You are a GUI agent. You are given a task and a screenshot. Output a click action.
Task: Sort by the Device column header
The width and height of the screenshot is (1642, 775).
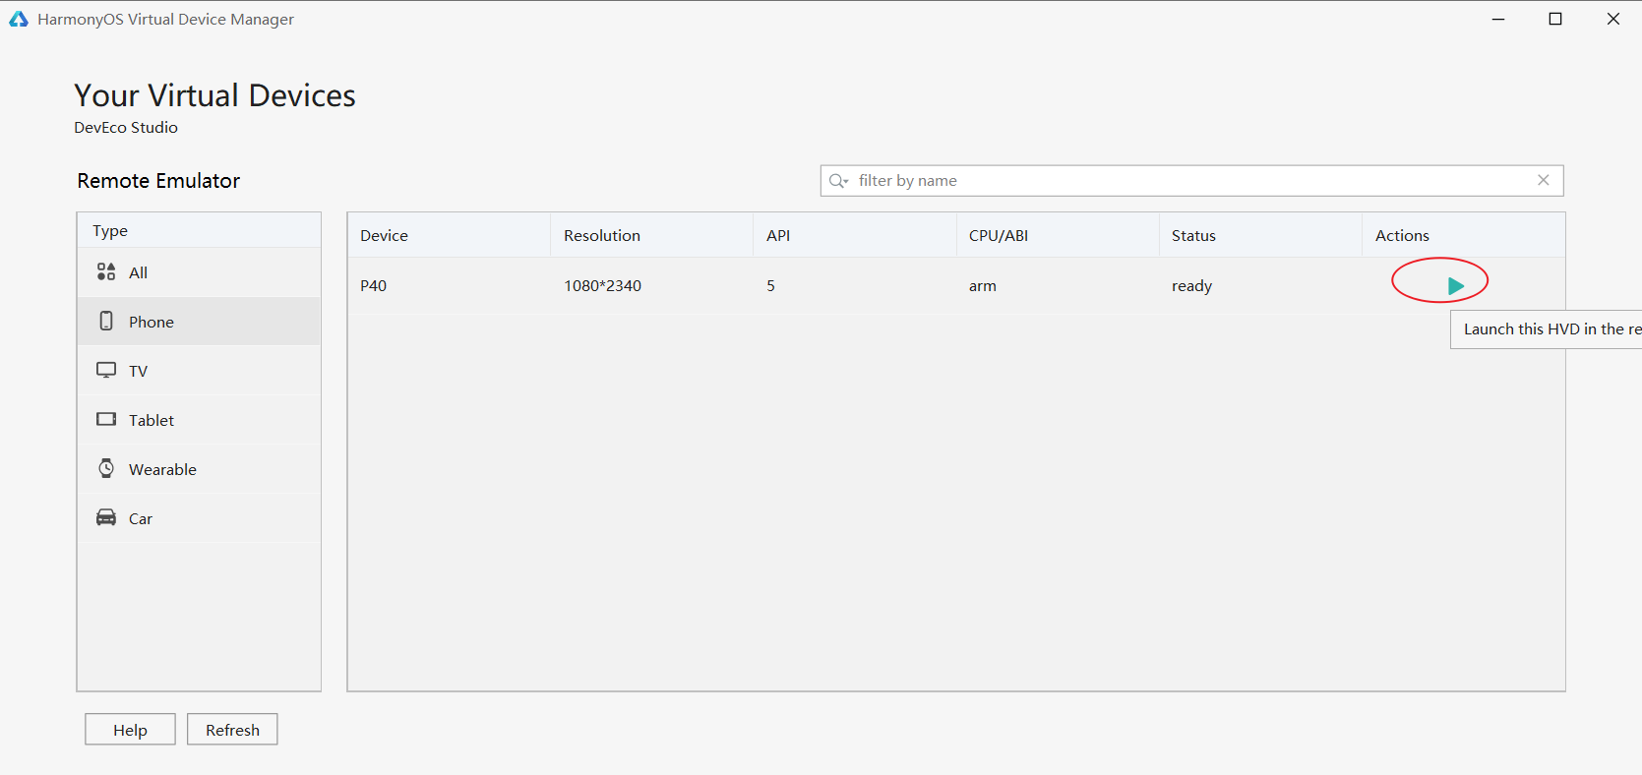tap(449, 235)
